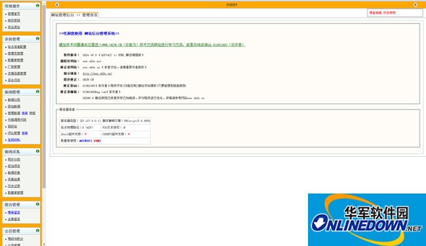
Task: Click the Jmail component red X status
Action: (86, 134)
